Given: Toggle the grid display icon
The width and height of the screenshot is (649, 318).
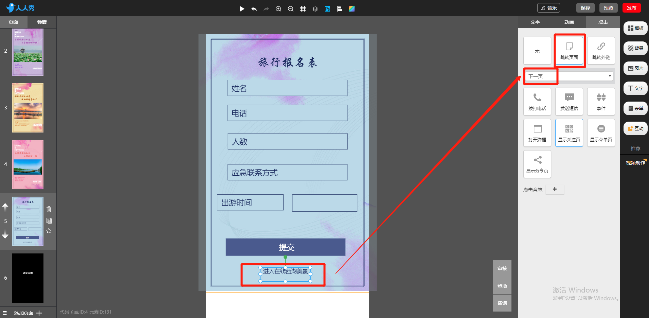Looking at the screenshot, I should click(303, 9).
